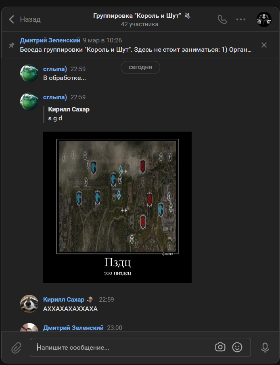Focus the Напишите сообщение input field
This screenshot has width=280, height=365.
[x=124, y=348]
